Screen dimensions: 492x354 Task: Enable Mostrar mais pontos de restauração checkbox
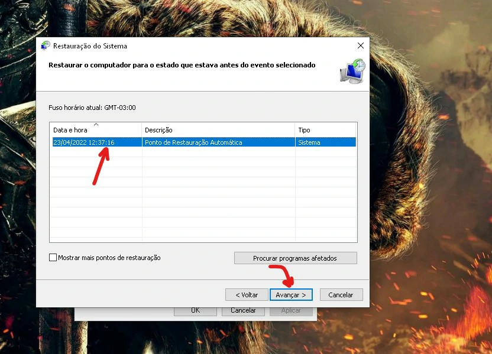(53, 258)
